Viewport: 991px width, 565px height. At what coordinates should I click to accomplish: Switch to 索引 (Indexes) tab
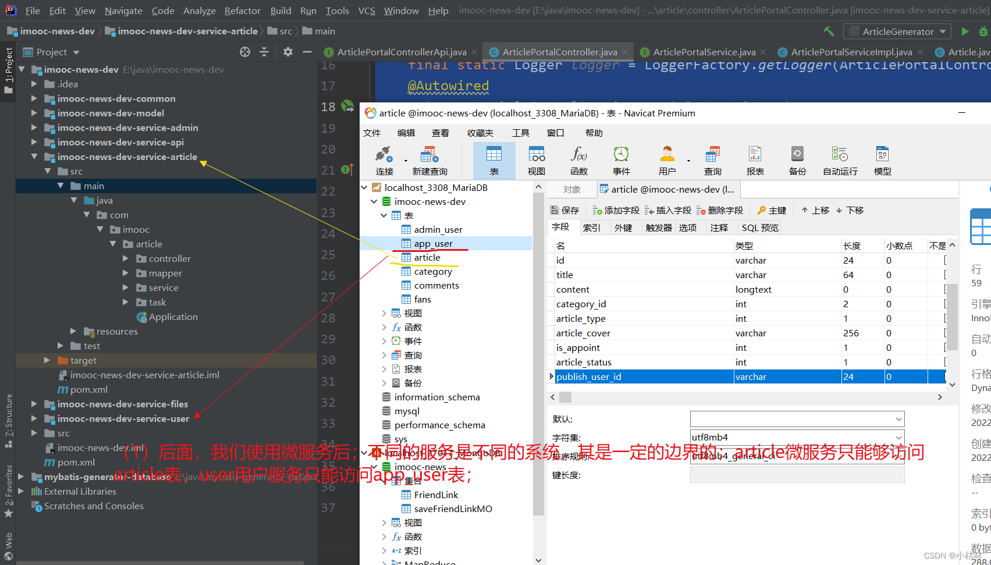[x=592, y=228]
